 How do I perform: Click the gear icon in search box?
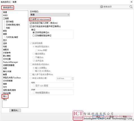pos(101,7)
